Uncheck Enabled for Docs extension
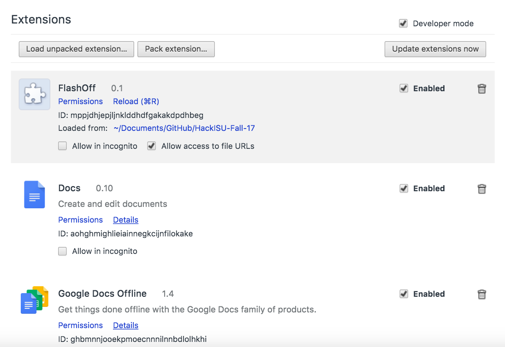Viewport: 505px width, 347px height. [404, 188]
